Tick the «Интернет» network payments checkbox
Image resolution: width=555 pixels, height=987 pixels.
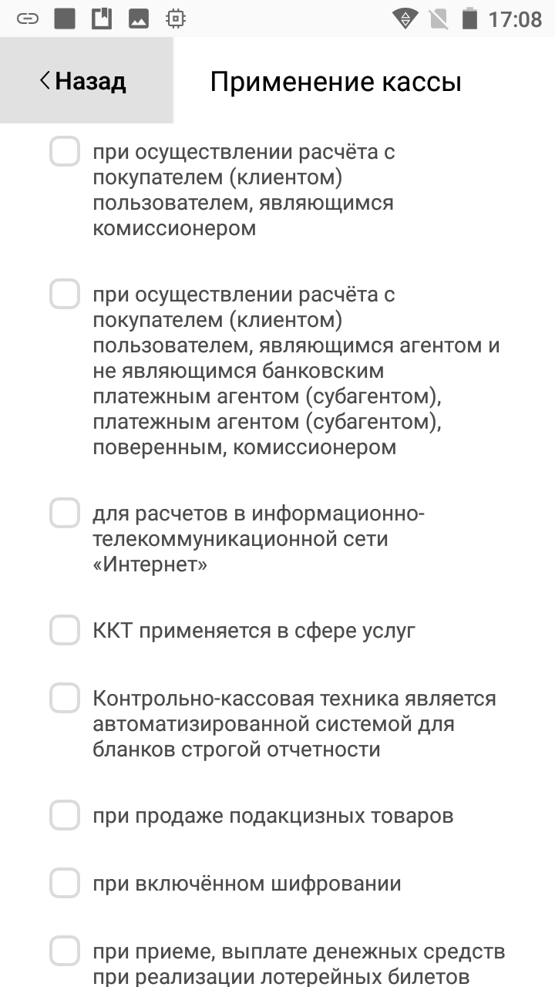pos(65,513)
